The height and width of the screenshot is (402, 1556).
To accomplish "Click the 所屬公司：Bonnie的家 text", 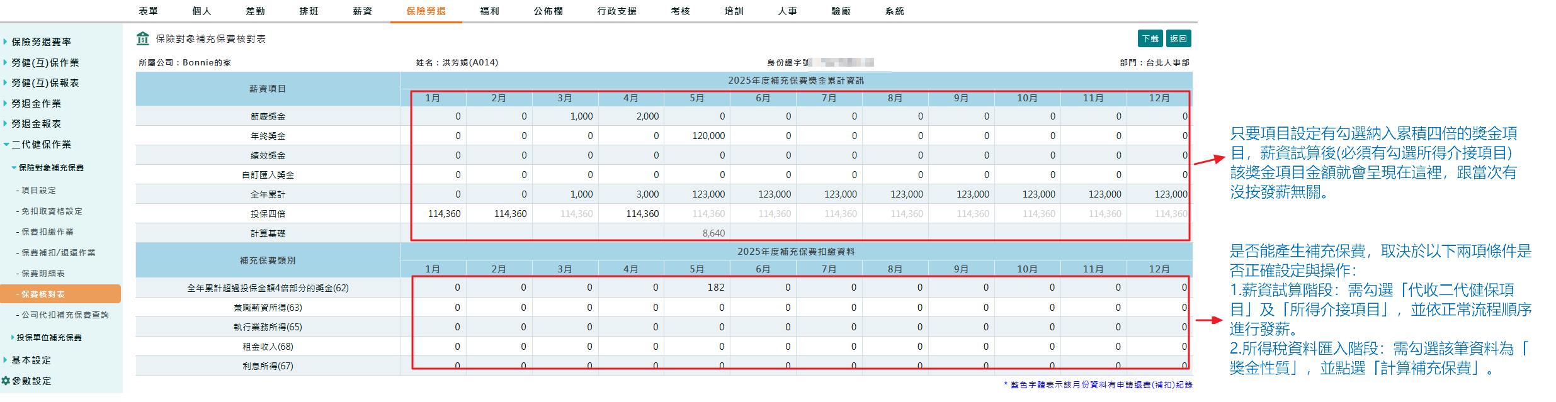I will coord(185,62).
